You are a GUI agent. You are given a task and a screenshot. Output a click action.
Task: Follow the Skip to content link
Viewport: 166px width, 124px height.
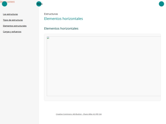click(x=7, y=2)
